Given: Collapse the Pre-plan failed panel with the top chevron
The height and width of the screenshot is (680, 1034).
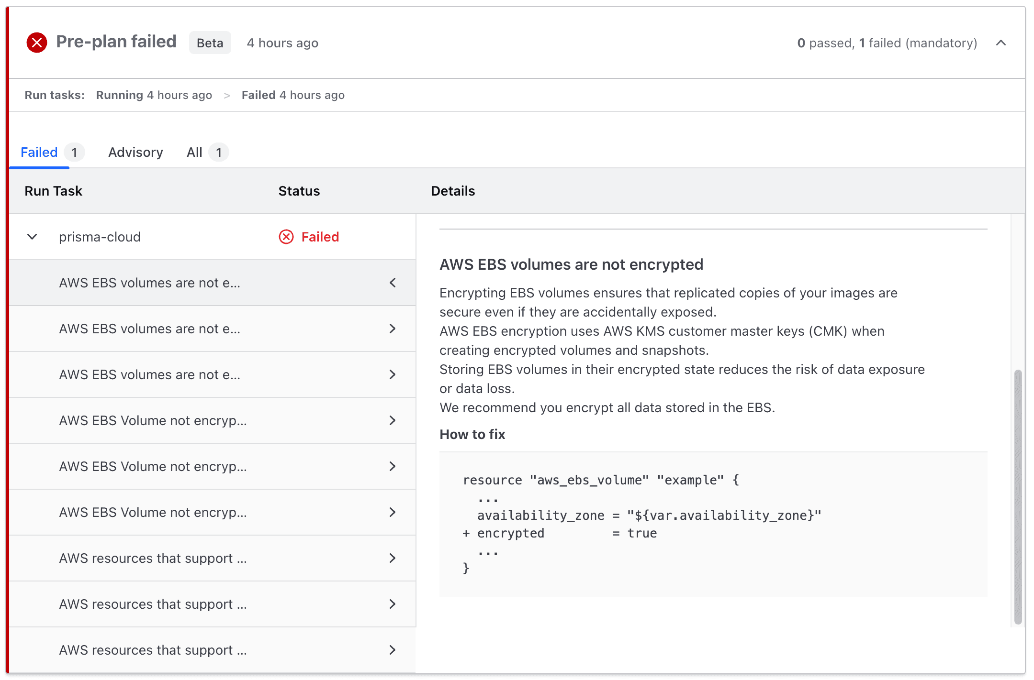Looking at the screenshot, I should click(1001, 43).
